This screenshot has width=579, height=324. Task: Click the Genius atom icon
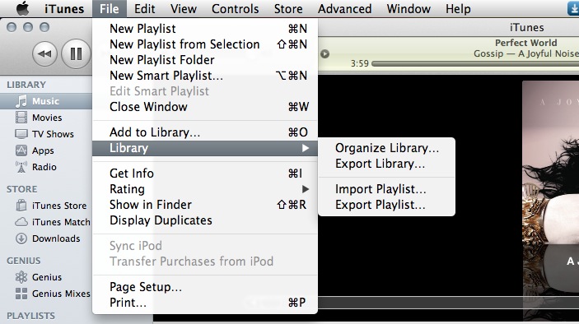[x=21, y=277]
